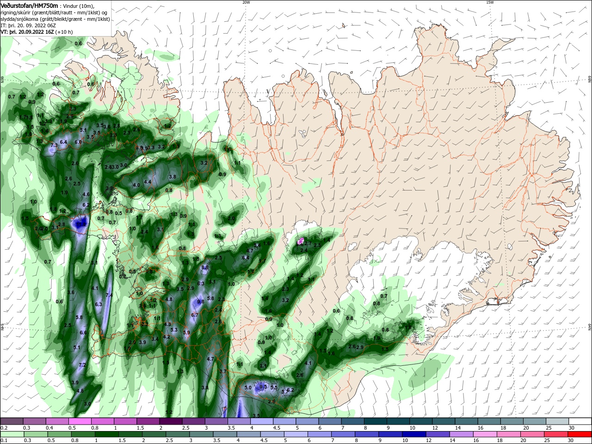Click the dark purple swatch between 0.2 and 0.3
Screen dimensions: 592x444
12,421
